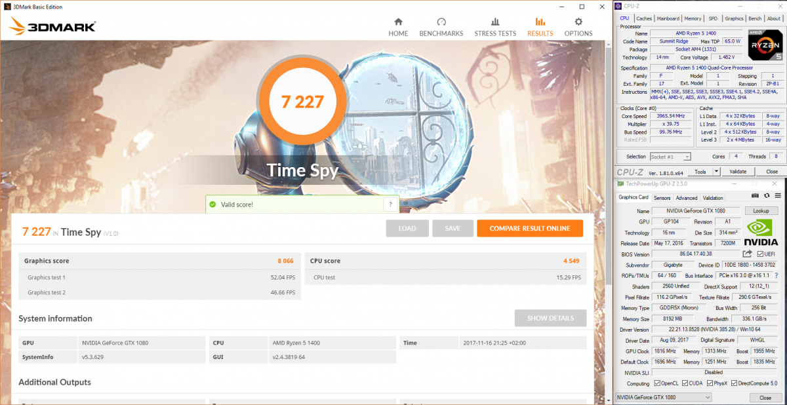Select the SPD tab in CPU-Z

coord(713,18)
